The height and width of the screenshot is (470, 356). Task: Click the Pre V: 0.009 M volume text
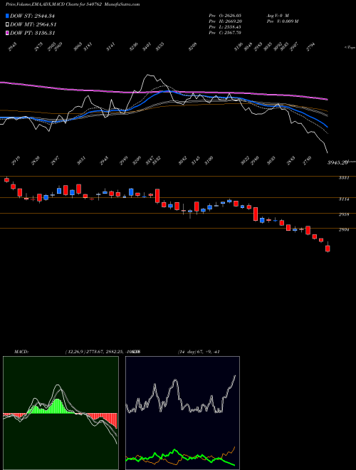tap(282, 21)
